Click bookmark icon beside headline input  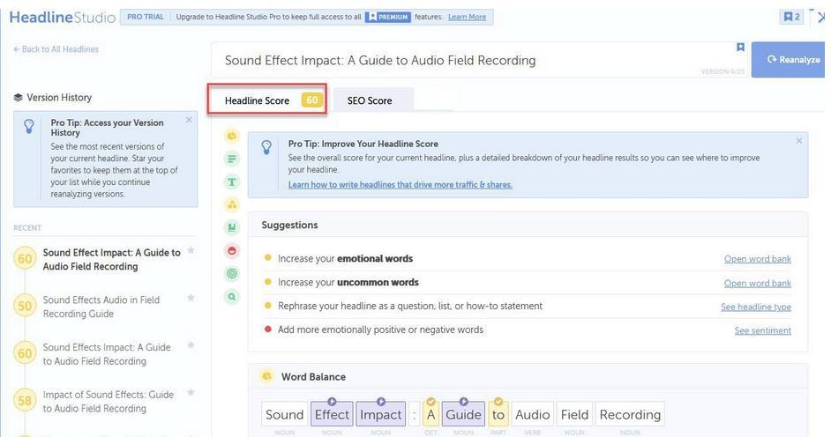tap(740, 48)
